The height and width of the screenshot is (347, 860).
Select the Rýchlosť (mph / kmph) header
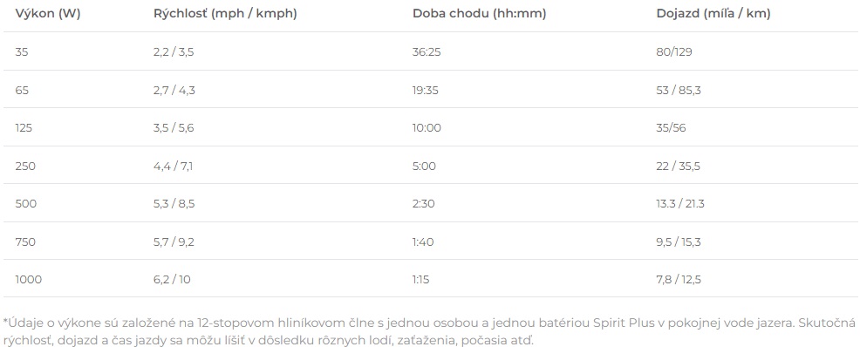pos(225,14)
